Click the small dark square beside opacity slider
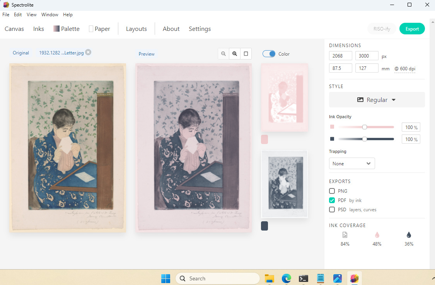The image size is (435, 285). click(x=332, y=139)
